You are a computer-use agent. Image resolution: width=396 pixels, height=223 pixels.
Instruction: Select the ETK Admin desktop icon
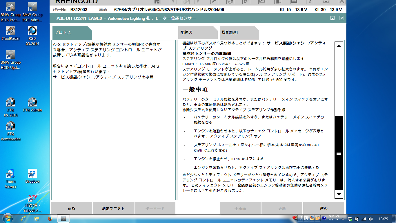32,105
